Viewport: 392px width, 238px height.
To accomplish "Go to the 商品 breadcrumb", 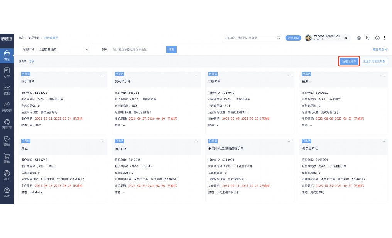I will click(x=21, y=38).
